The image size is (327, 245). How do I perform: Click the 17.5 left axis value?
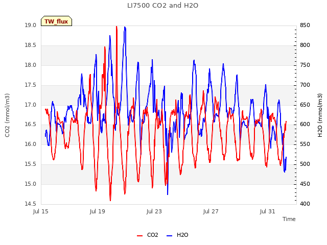click(x=31, y=85)
